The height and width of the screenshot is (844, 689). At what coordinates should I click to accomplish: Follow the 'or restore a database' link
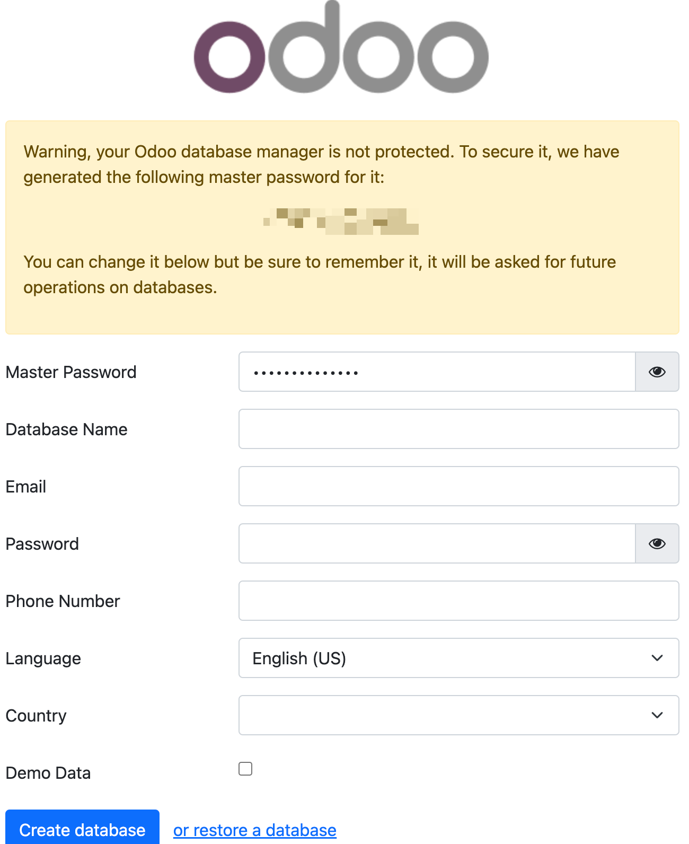pos(254,830)
